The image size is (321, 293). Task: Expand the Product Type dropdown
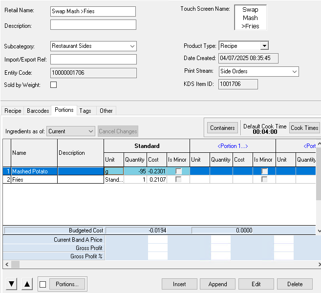(264, 46)
